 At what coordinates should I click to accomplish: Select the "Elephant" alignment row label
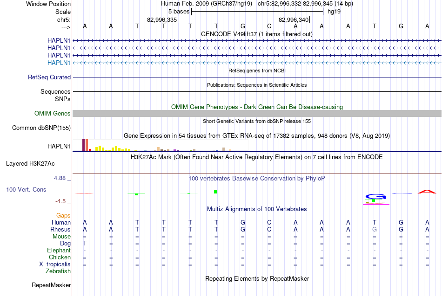click(x=59, y=250)
